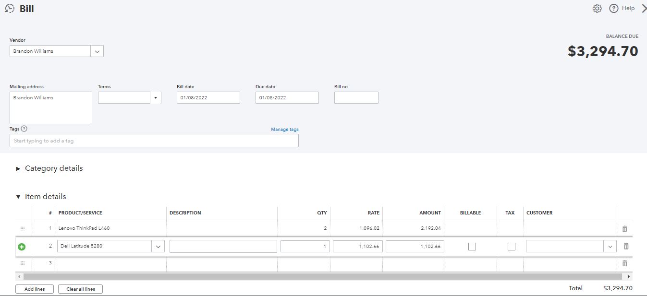Click the Manage tags link

(x=284, y=130)
